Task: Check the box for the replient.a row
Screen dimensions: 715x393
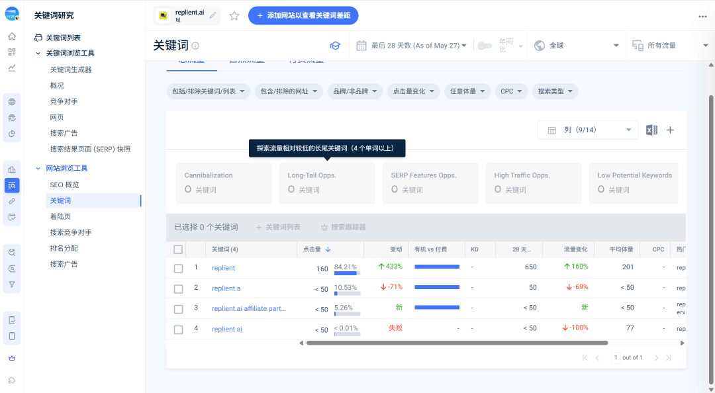Action: (x=178, y=289)
